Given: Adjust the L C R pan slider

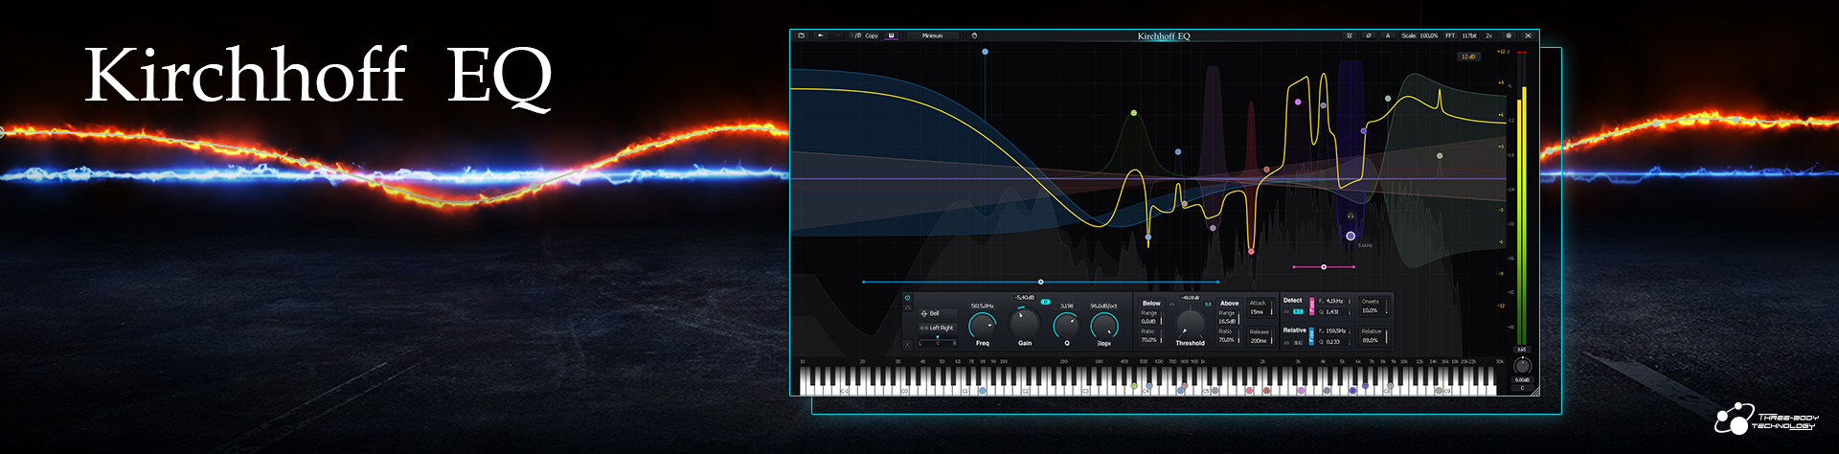Looking at the screenshot, I should (938, 341).
